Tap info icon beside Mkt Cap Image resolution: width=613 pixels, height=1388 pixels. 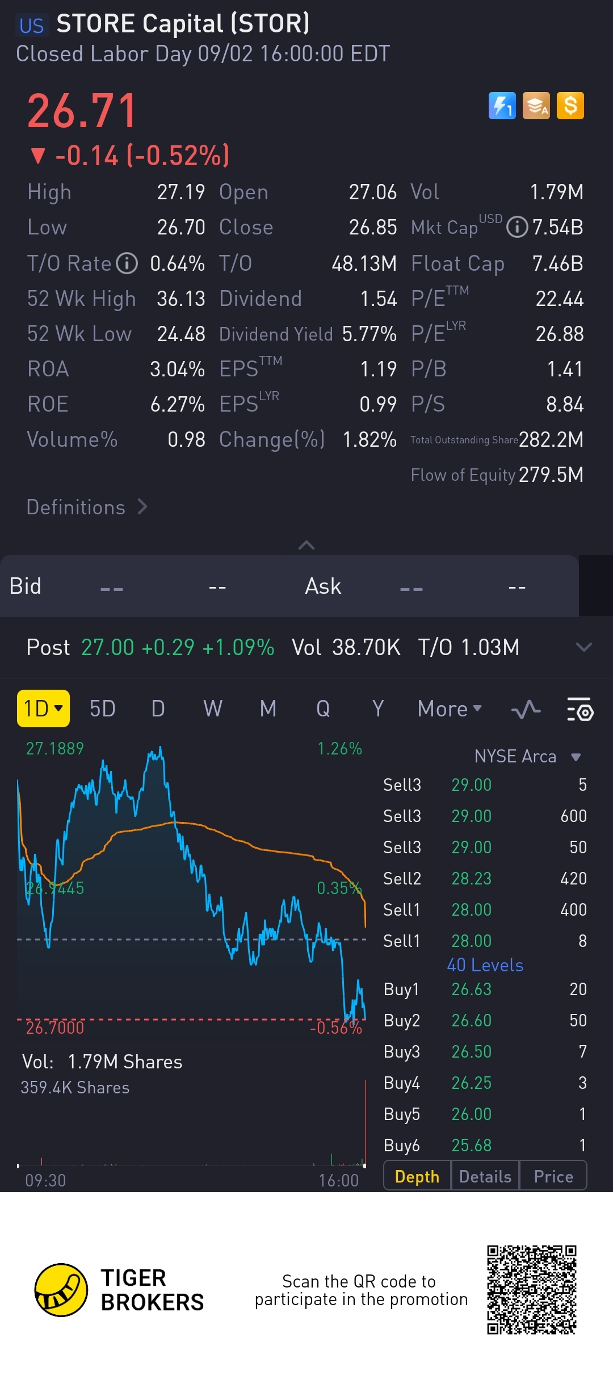coord(517,228)
